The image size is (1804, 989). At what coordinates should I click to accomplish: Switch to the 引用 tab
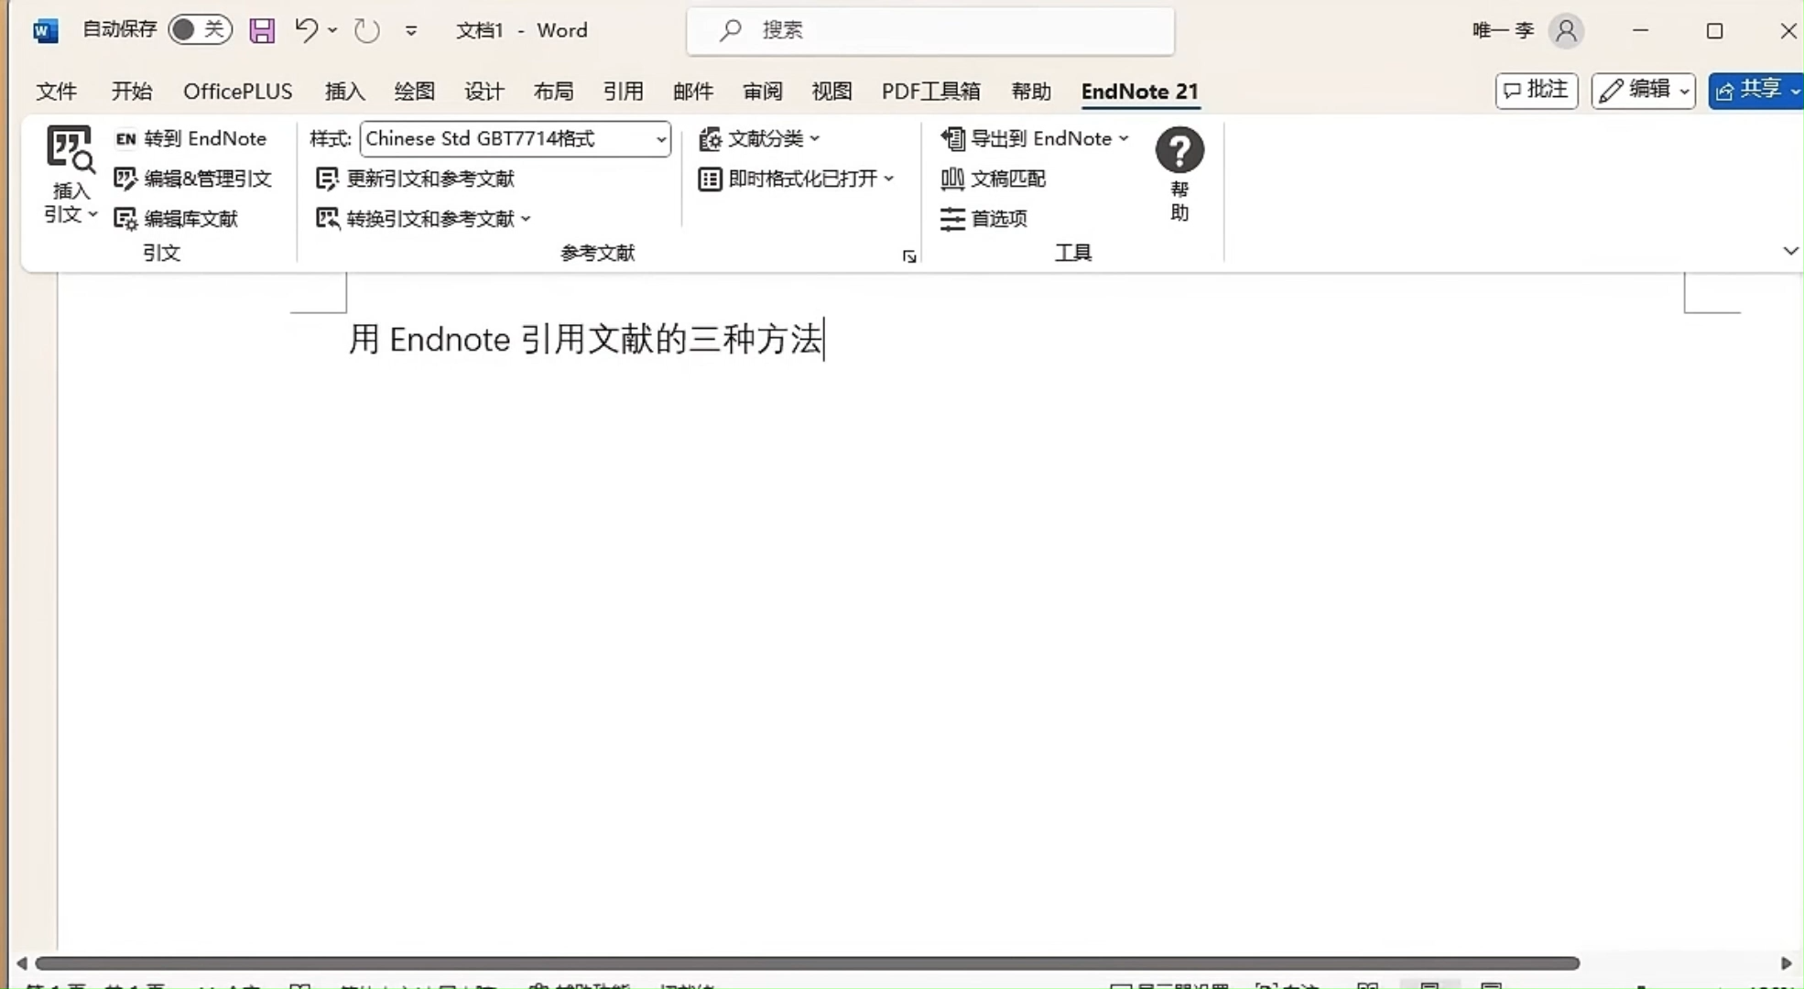[x=624, y=92]
